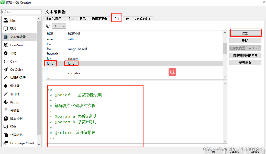266x154 pixels.
Task: Click the 代码粘贴 clipboard icon
Action: 6,135
